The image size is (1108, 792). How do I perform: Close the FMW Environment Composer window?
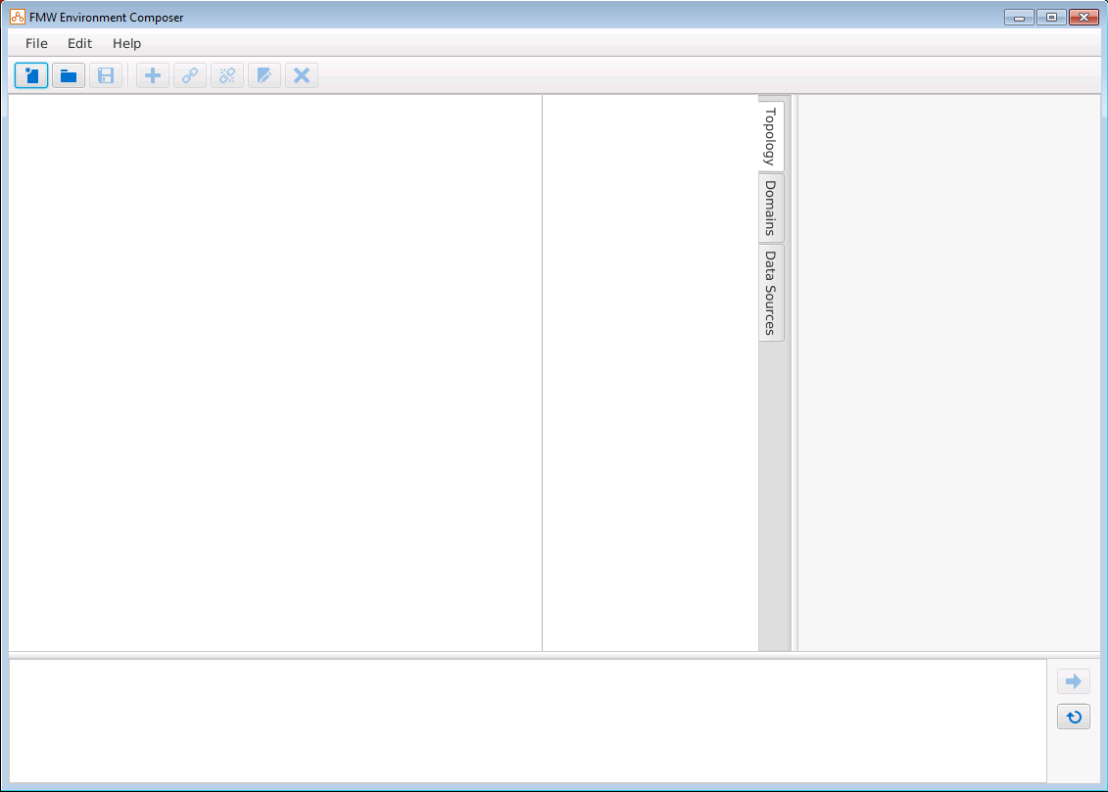[x=1084, y=18]
